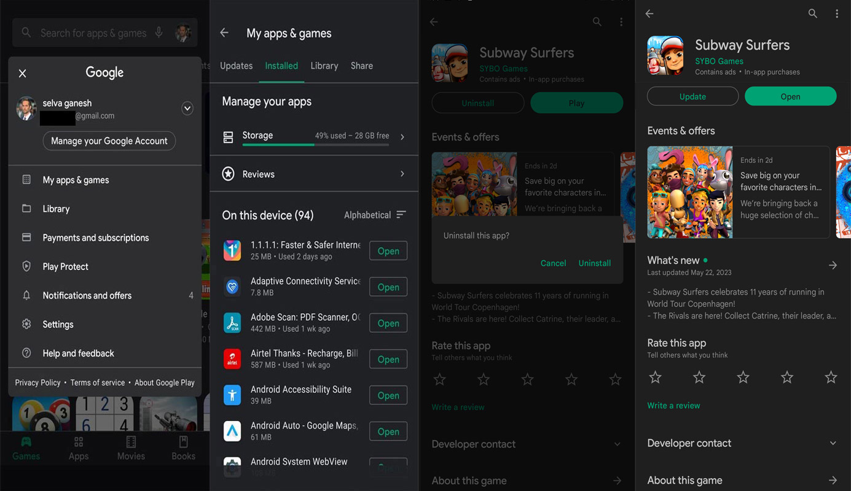This screenshot has height=491, width=851.
Task: Select the Share tab
Action: tap(362, 66)
